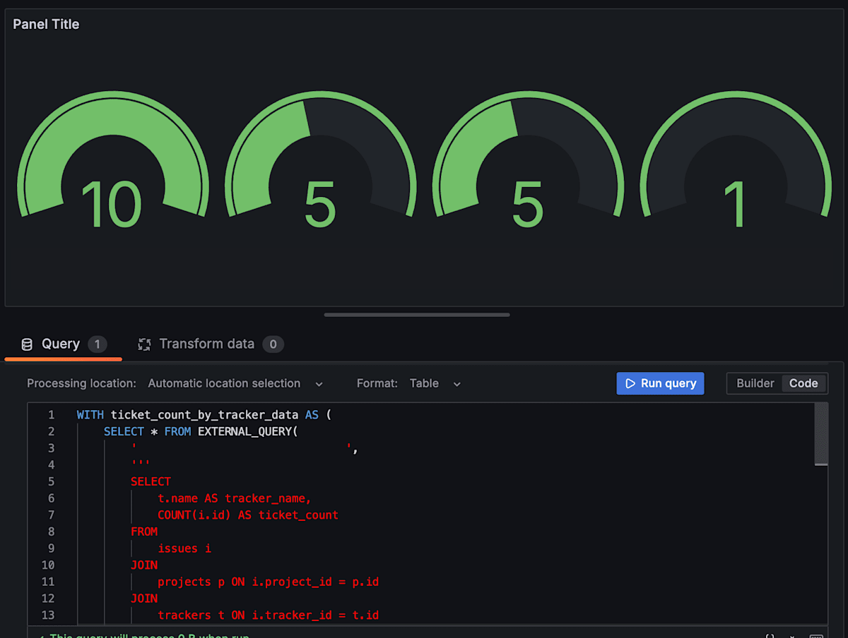848x638 pixels.
Task: Open the Transform data tab
Action: tap(211, 344)
